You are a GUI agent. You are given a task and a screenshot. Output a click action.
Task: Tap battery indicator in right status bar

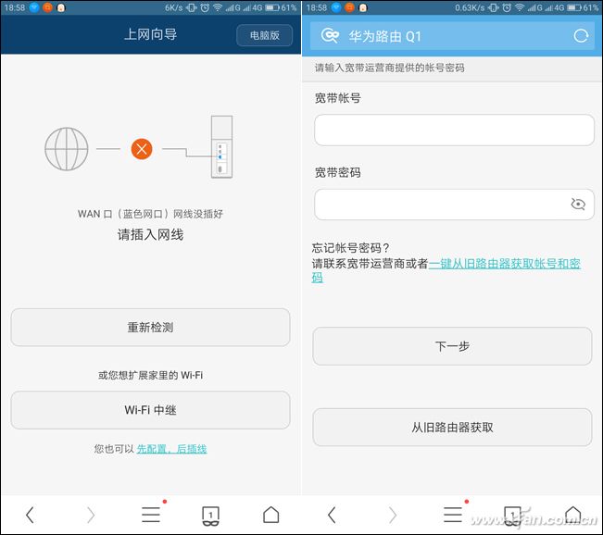[574, 7]
